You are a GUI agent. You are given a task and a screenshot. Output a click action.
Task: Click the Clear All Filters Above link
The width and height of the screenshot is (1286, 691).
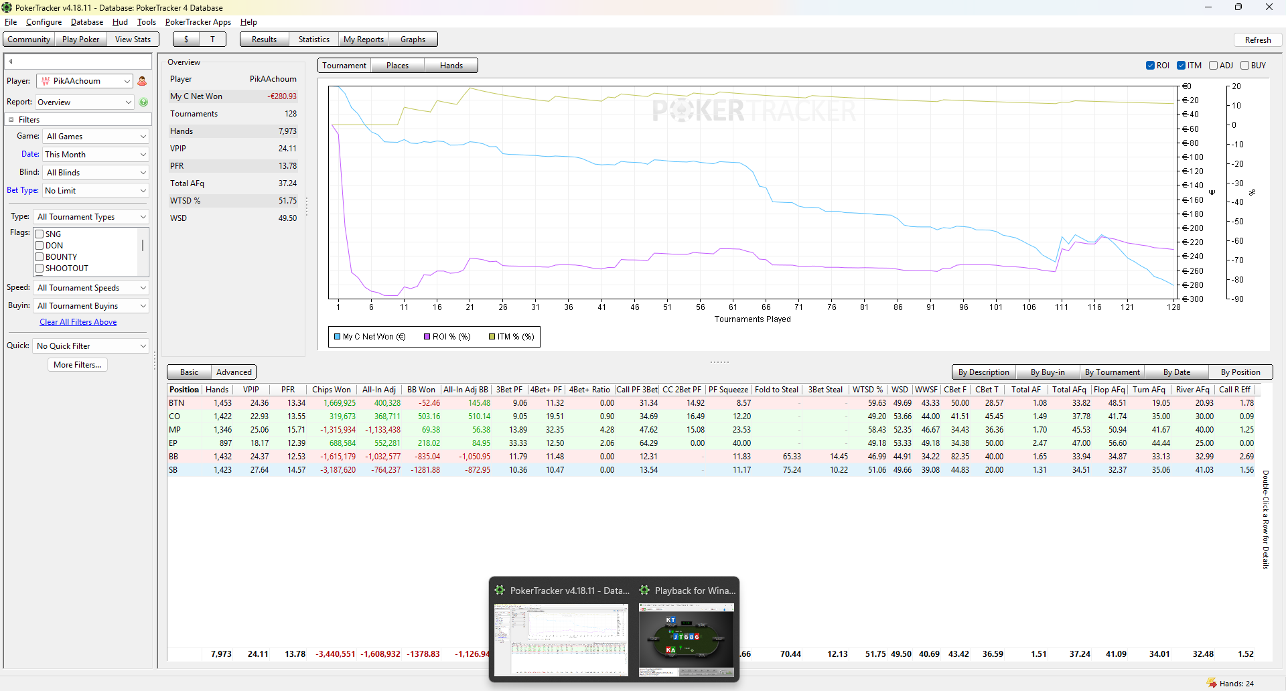(x=78, y=322)
